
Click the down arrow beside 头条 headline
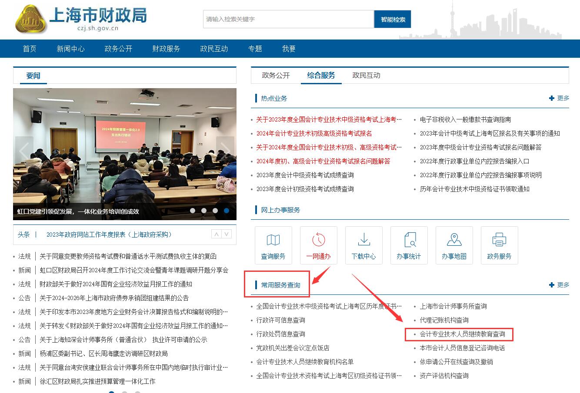pos(226,233)
